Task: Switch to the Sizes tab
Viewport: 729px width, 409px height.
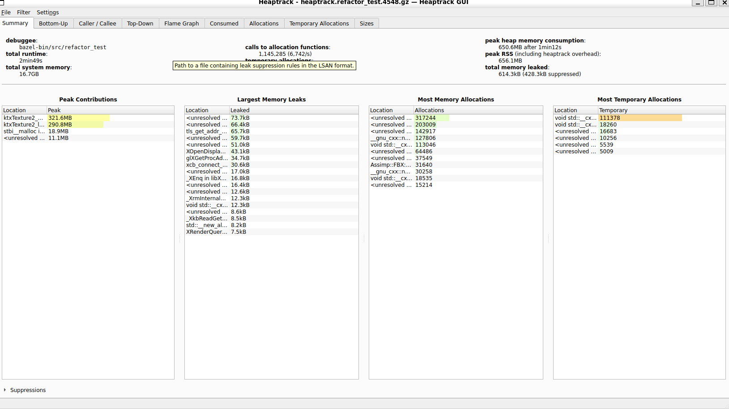Action: 366,24
